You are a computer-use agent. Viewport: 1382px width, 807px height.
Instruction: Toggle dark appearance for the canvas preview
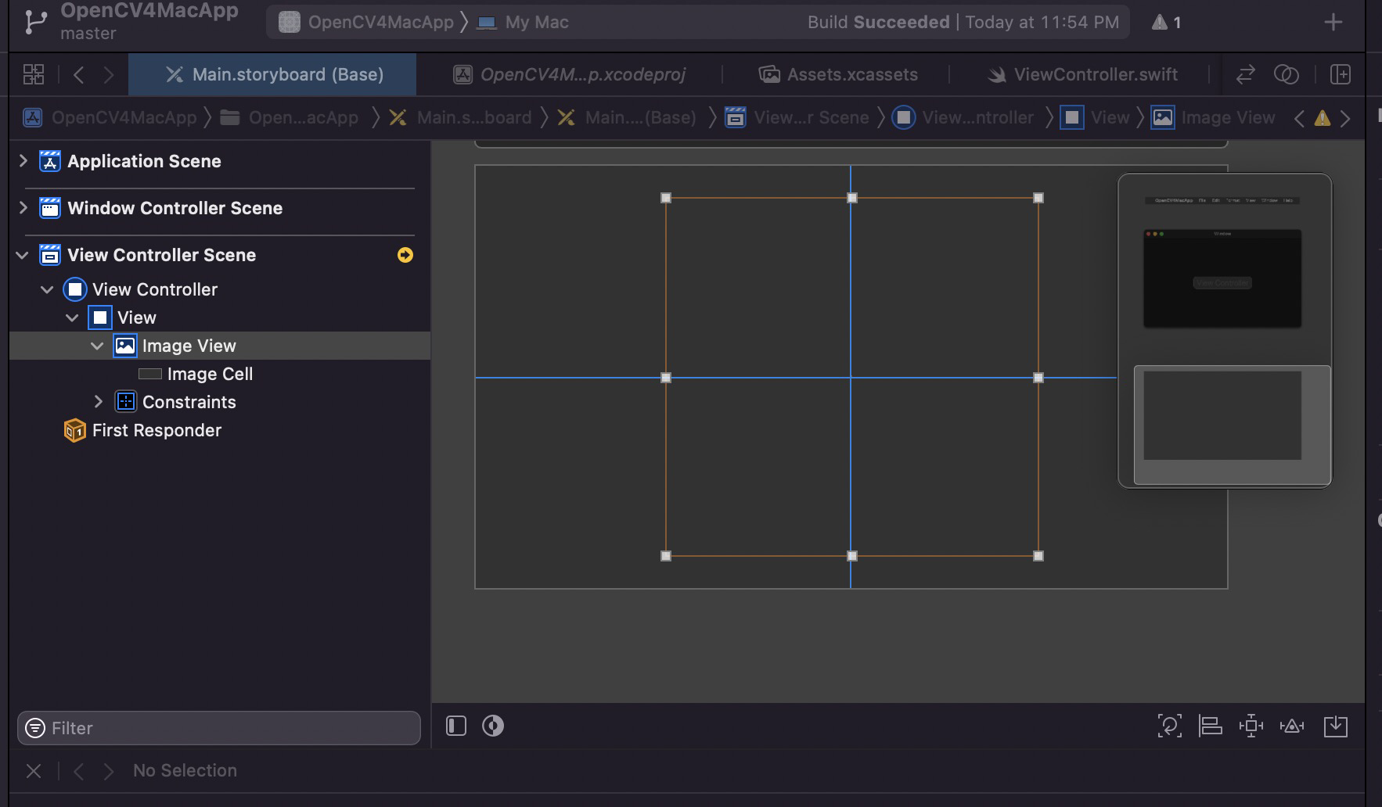(492, 726)
